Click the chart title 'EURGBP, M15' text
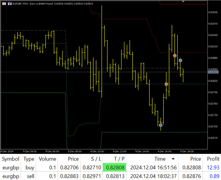Image resolution: width=221 pixels, height=180 pixels. [x=21, y=4]
